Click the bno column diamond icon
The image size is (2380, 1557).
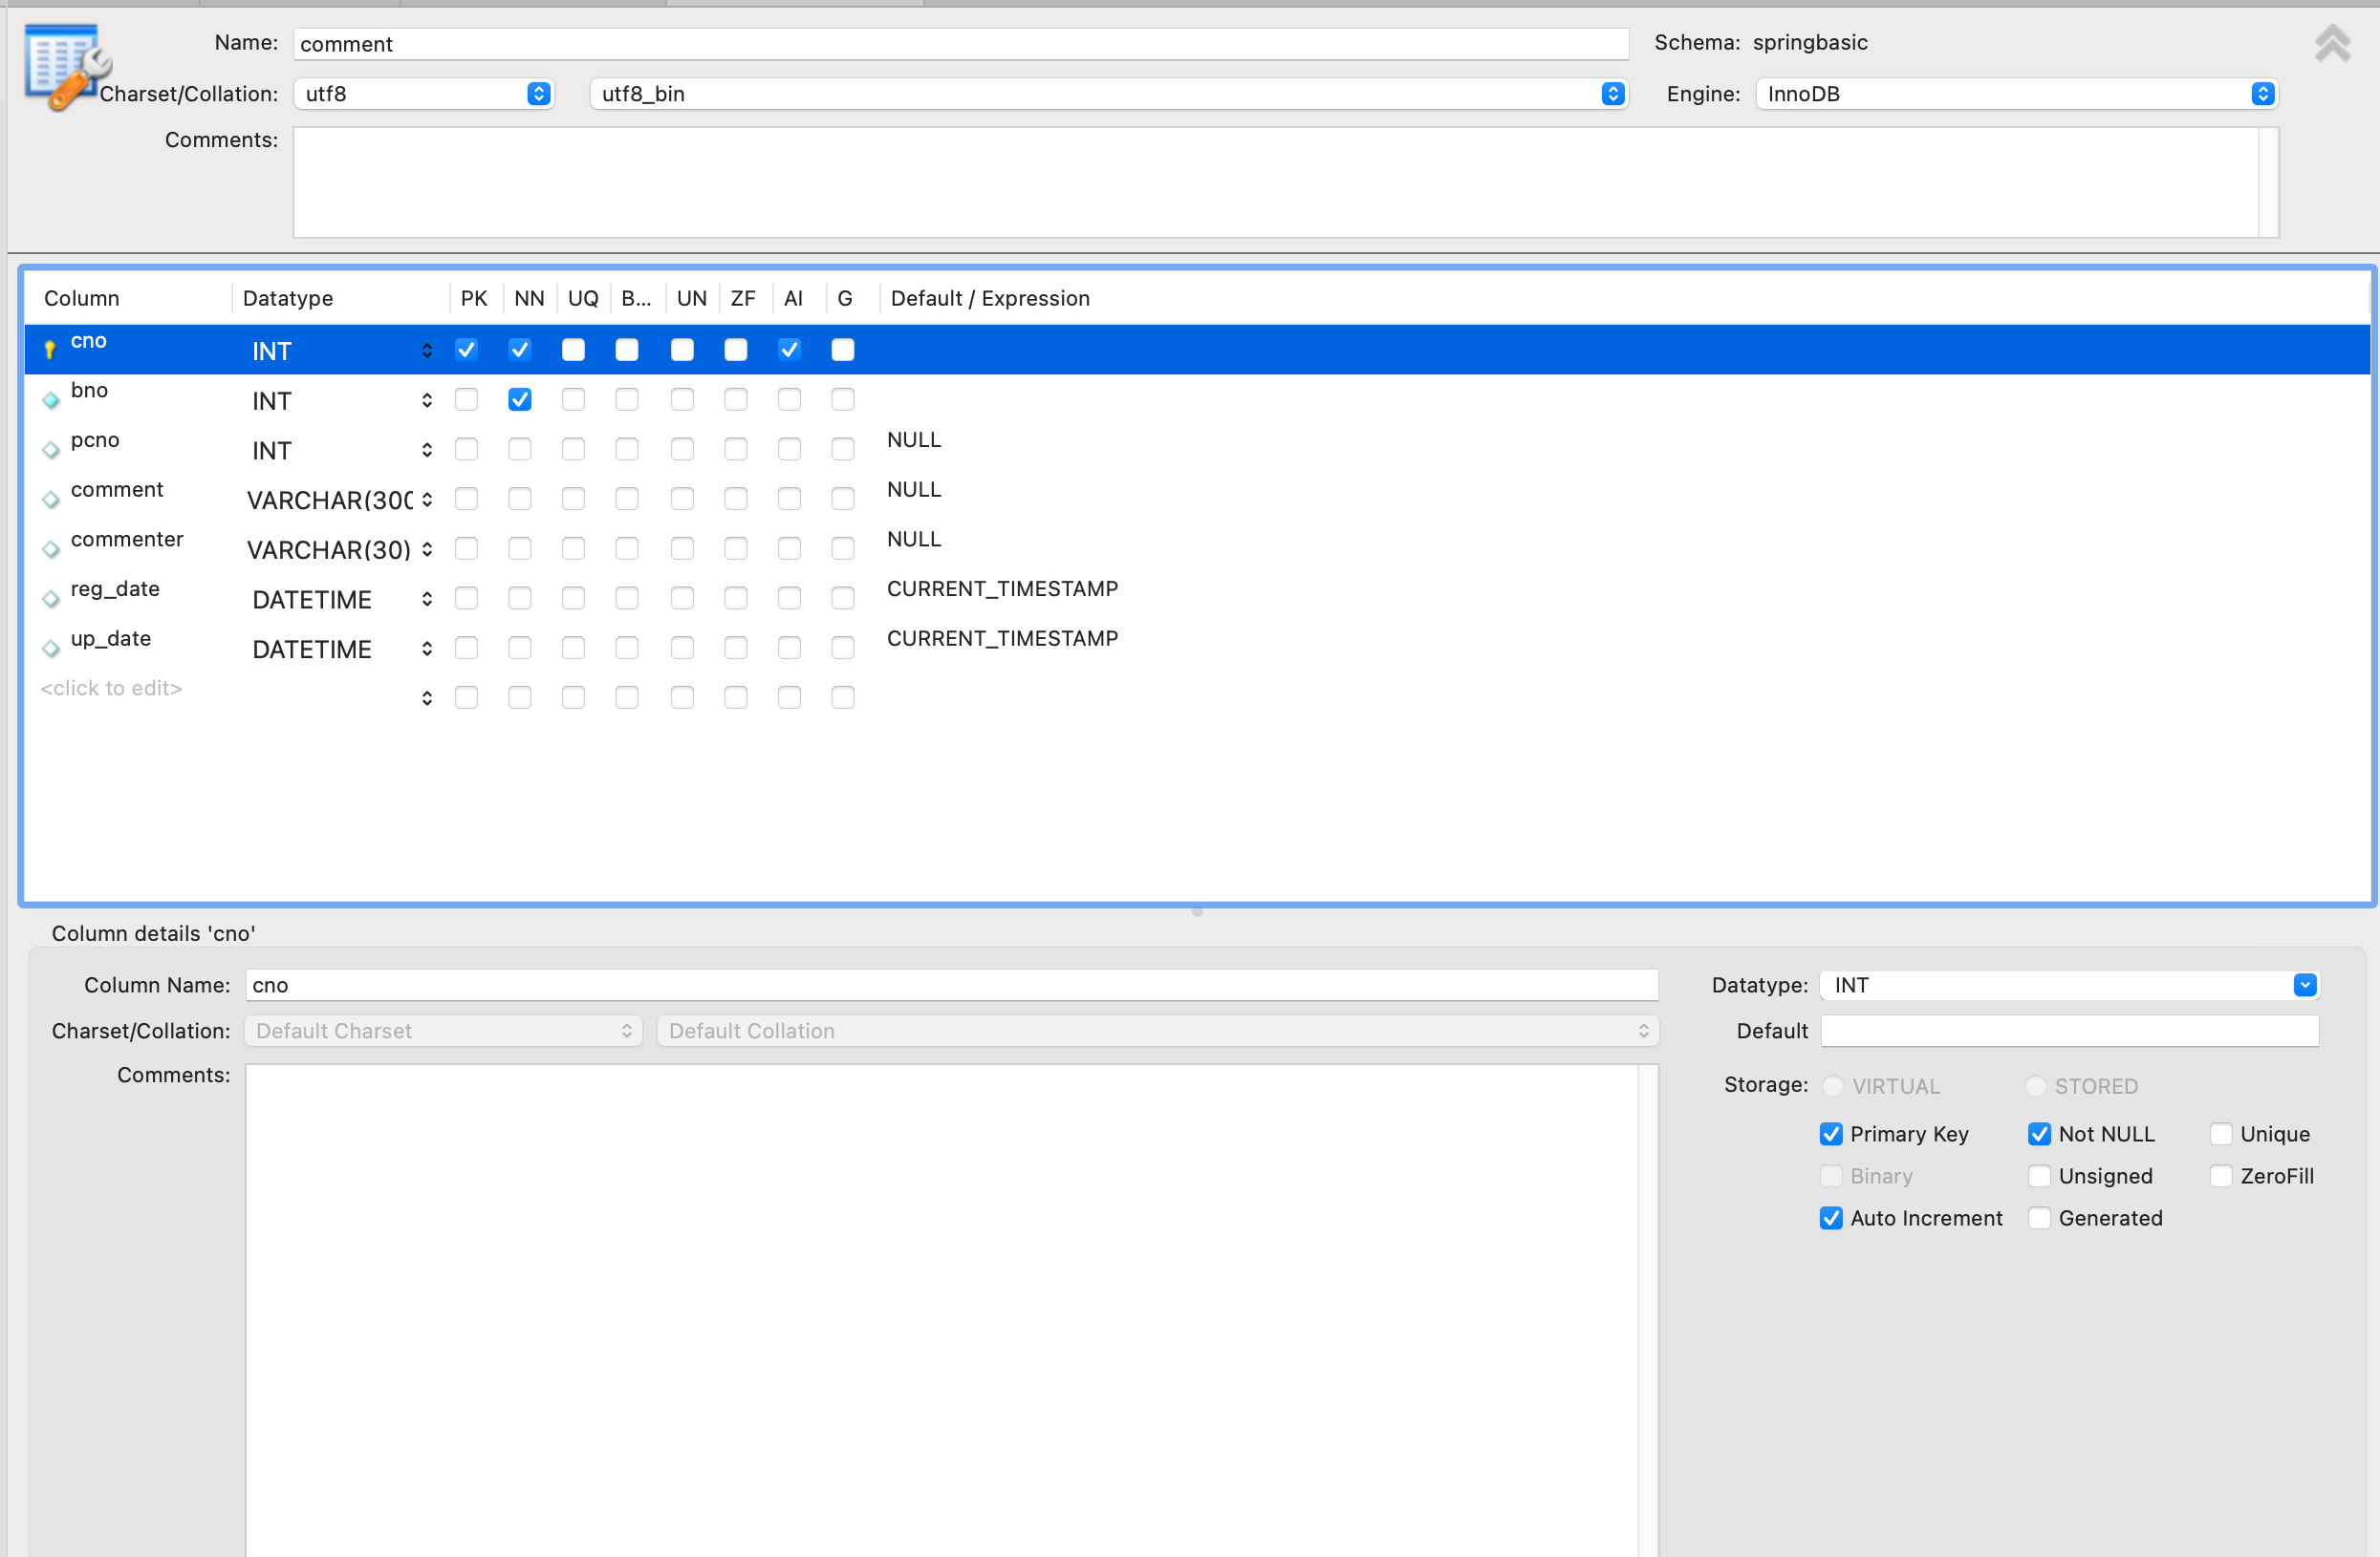click(x=51, y=401)
